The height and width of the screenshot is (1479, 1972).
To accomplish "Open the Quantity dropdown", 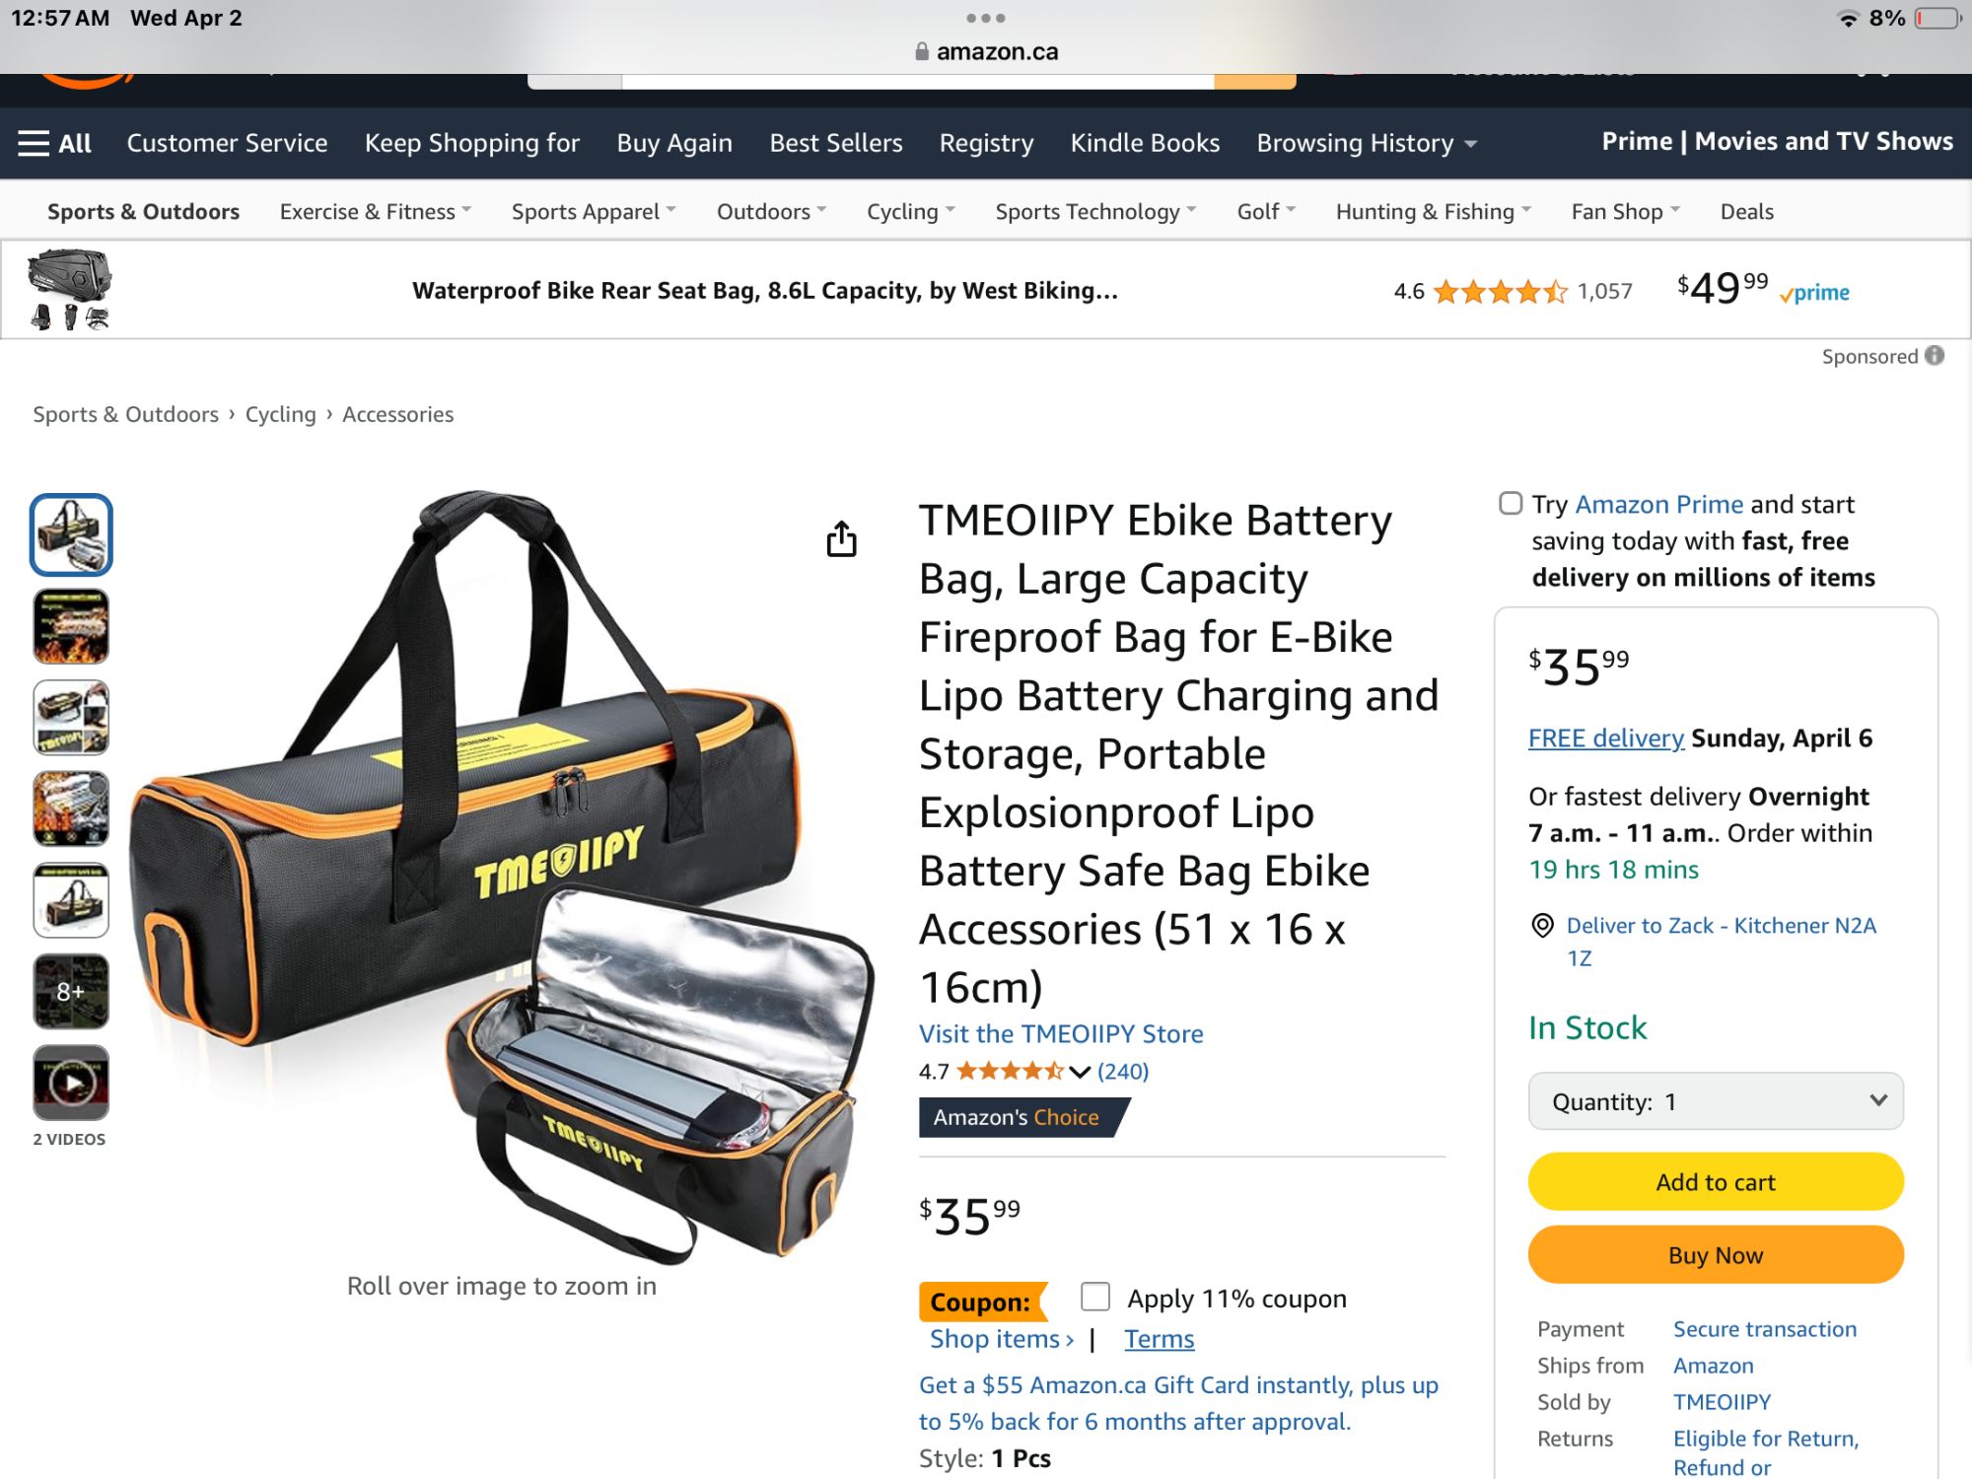I will [x=1716, y=1101].
